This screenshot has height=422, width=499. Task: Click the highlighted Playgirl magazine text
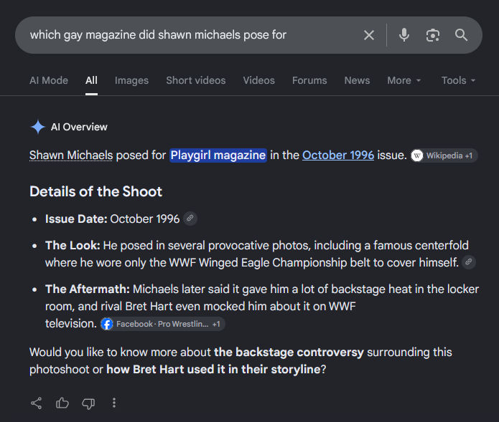click(x=218, y=155)
